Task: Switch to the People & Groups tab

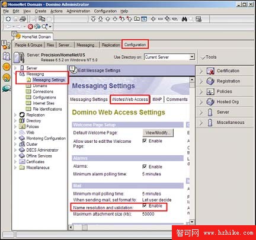Action: 28,45
